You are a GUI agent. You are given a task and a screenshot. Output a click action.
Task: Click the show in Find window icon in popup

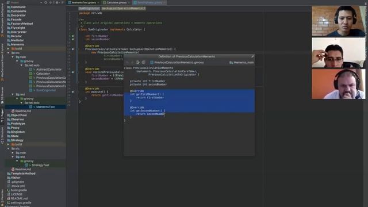tap(143, 62)
